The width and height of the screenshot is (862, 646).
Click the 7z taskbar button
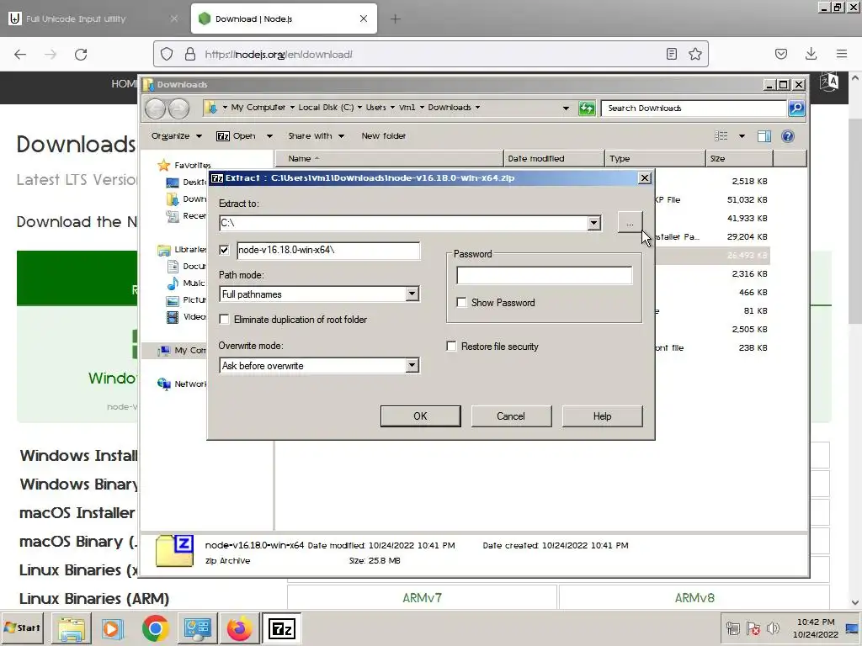[x=281, y=627]
